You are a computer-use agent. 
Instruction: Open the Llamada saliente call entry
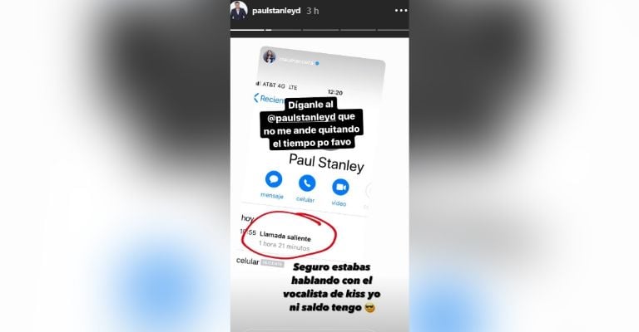tap(285, 241)
